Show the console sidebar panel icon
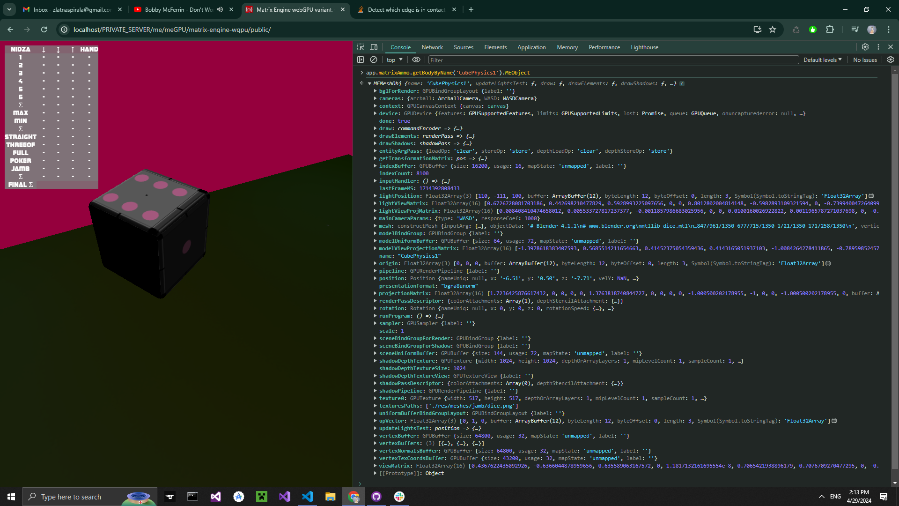Screen dimensions: 899x506 tap(361, 60)
